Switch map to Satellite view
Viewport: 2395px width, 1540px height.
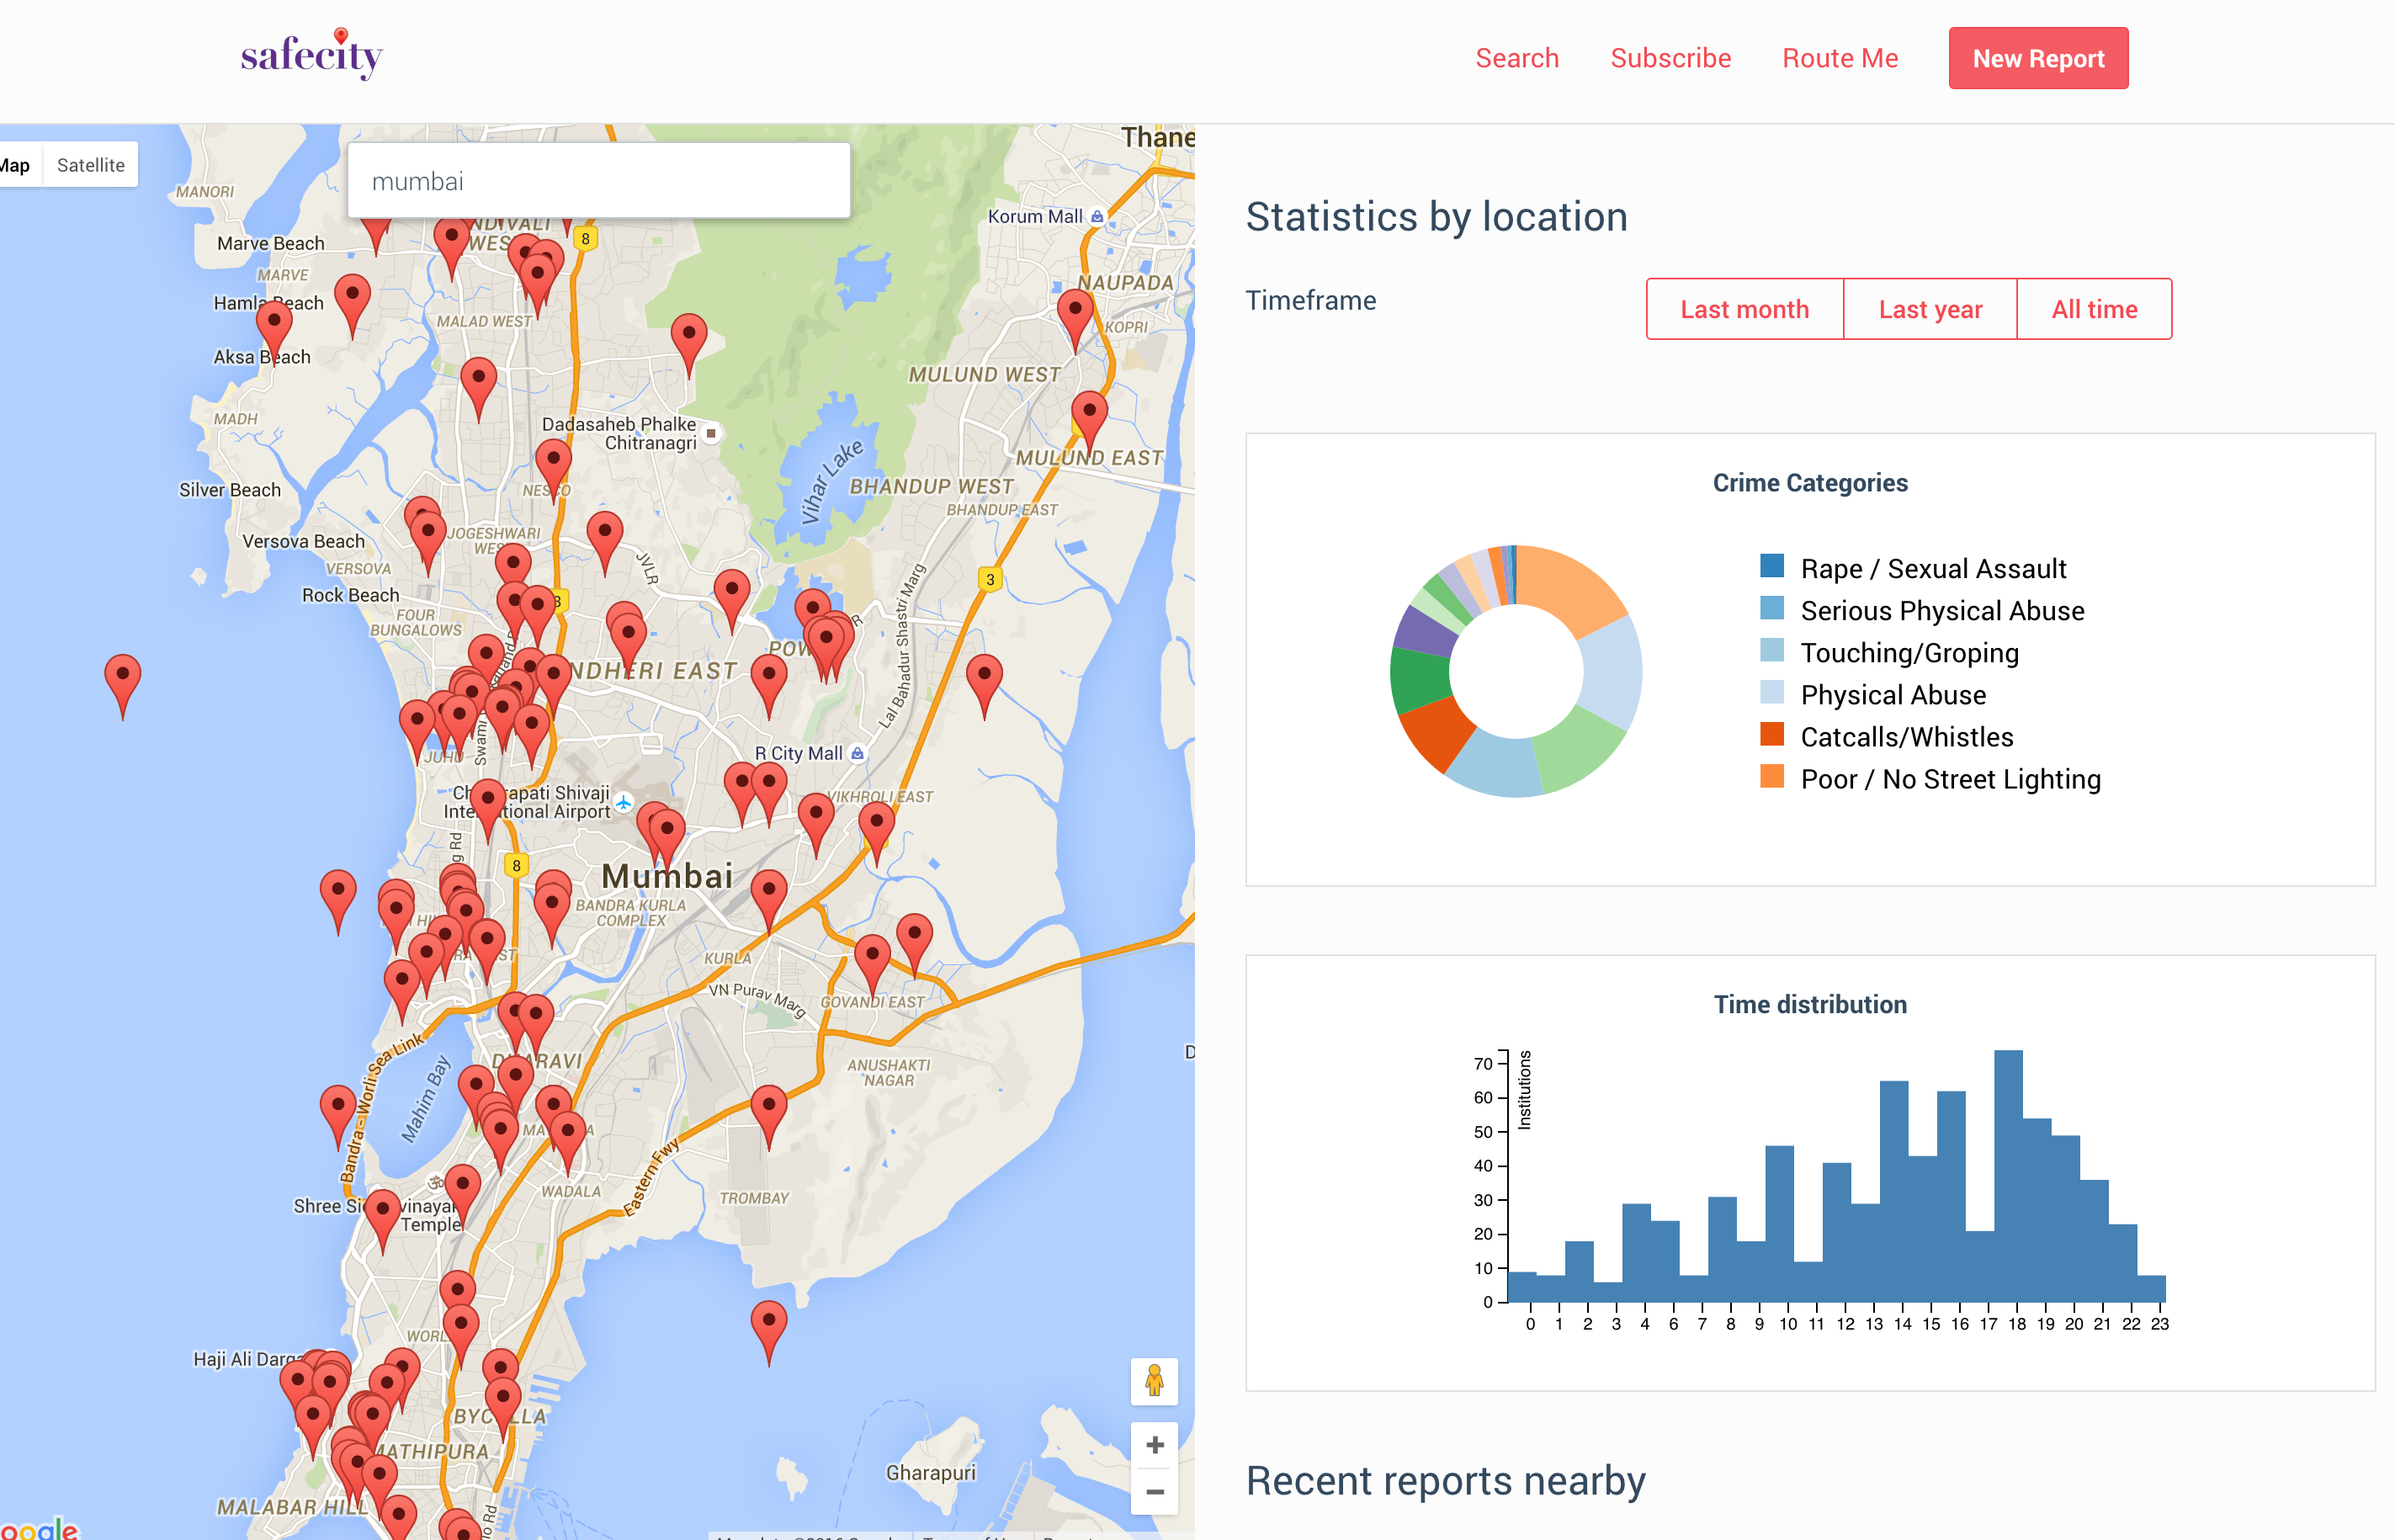click(x=90, y=165)
